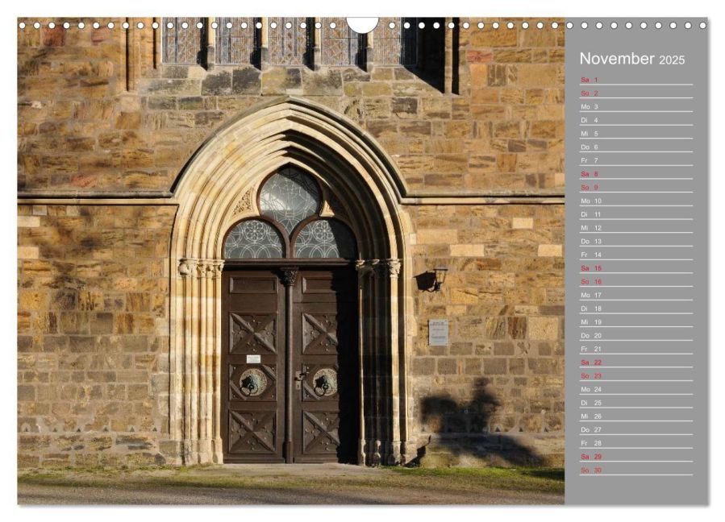The height and width of the screenshot is (522, 725).
Task: Select Friday 7 date row
Action: (635, 160)
